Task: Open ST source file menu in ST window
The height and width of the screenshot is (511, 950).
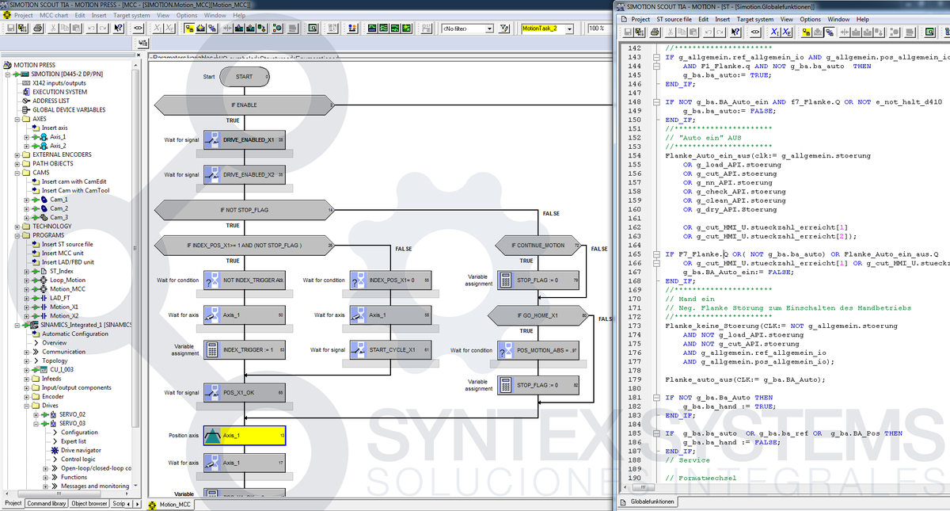Action: 674,19
